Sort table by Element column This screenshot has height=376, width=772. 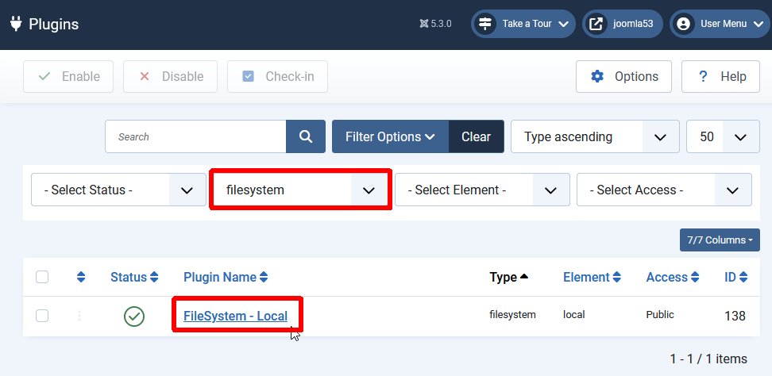tap(592, 277)
